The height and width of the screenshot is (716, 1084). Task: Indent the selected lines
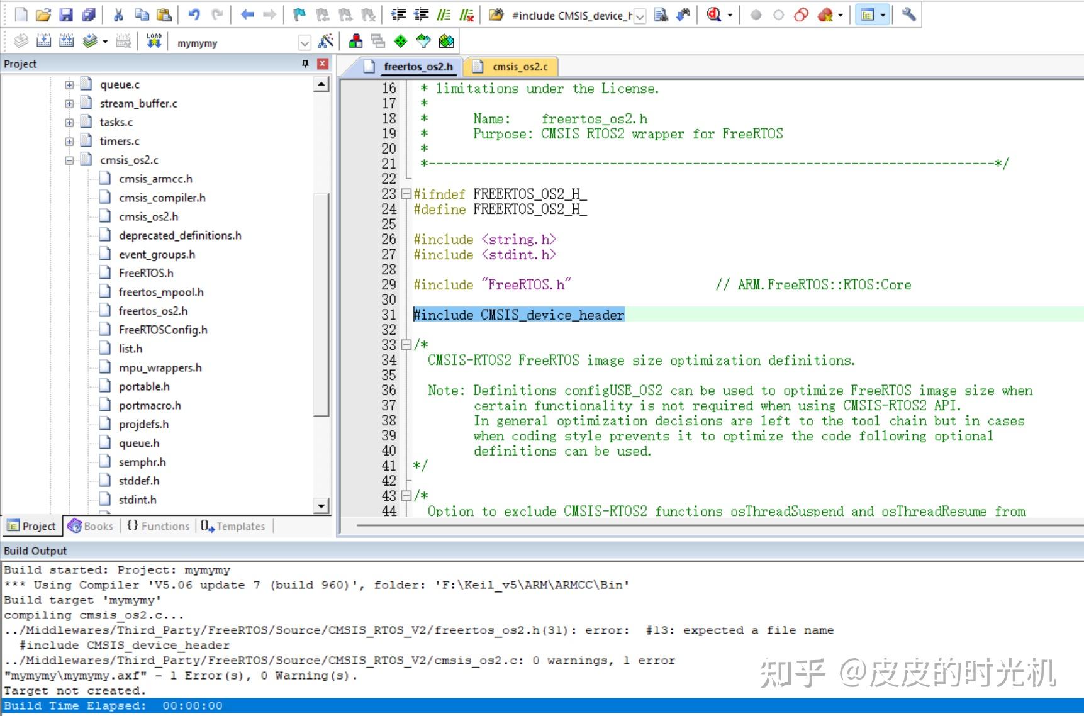398,15
